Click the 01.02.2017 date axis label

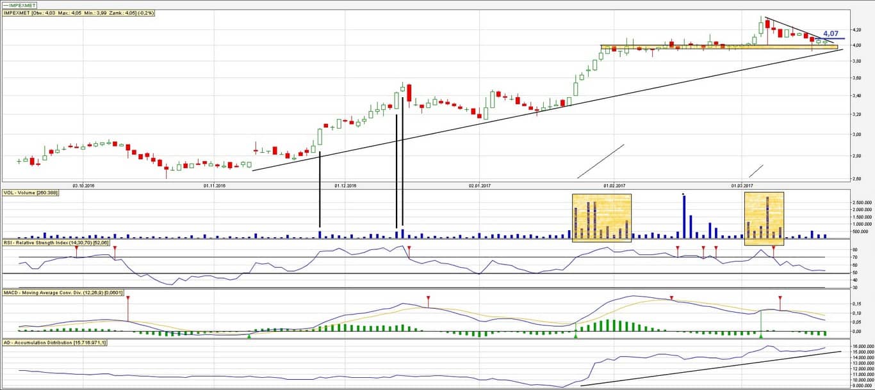pos(613,186)
